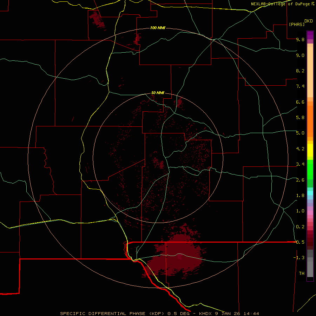
Task: Click the 1.0 scale value
Action: click(300, 211)
